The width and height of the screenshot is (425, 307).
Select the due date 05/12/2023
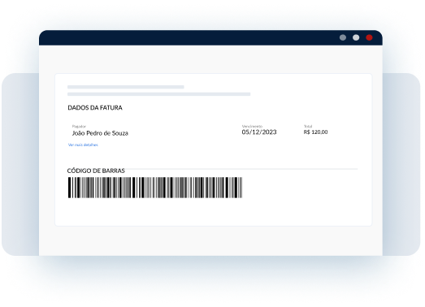259,132
